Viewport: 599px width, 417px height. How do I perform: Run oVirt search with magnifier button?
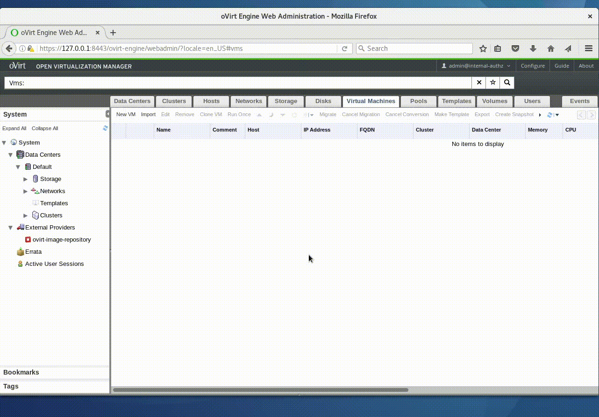tap(507, 83)
